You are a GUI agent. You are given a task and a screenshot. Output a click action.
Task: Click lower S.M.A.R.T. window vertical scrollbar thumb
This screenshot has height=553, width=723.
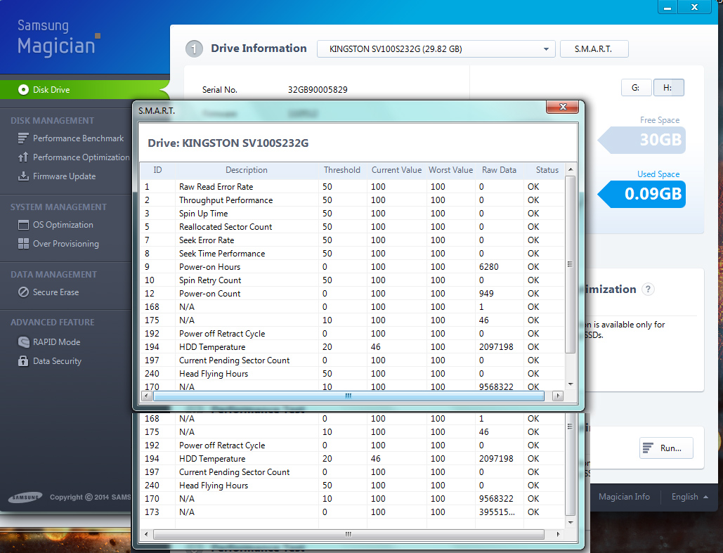point(571,464)
